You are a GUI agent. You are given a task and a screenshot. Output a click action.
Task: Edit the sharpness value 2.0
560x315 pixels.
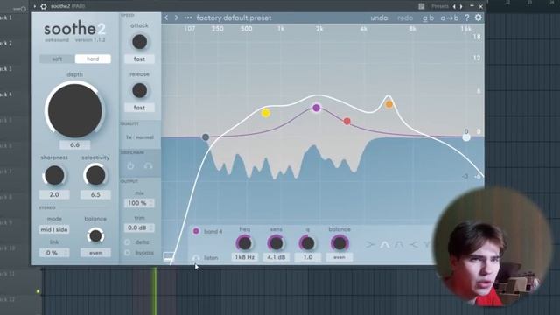click(54, 194)
